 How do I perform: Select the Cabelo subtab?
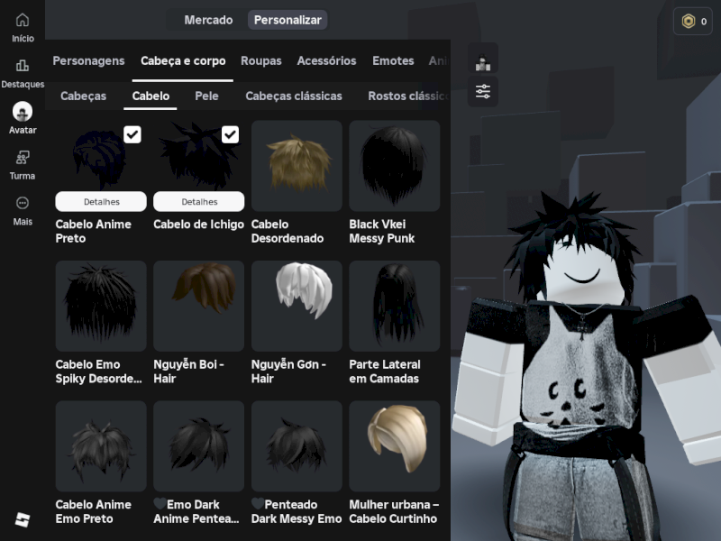pyautogui.click(x=151, y=96)
